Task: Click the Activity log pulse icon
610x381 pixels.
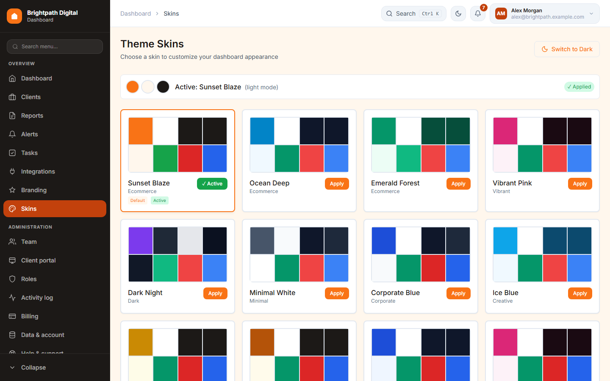Action: (x=12, y=298)
